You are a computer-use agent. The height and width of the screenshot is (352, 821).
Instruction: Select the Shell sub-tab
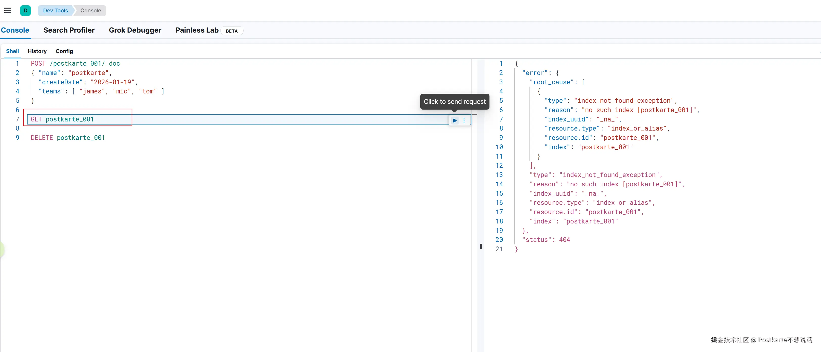12,51
